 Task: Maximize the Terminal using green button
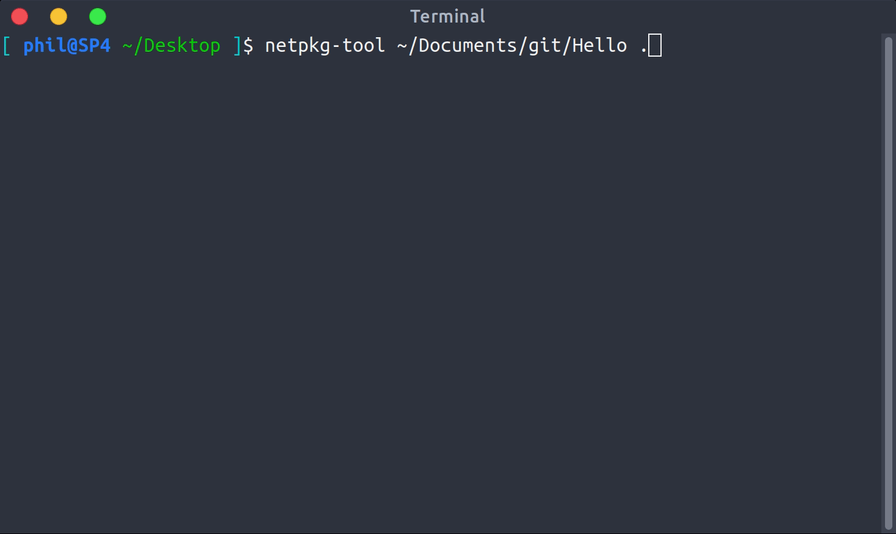(x=98, y=16)
